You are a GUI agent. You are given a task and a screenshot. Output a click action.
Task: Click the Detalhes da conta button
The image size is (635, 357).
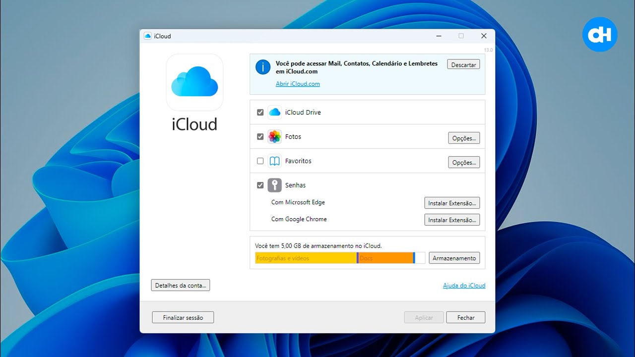click(181, 285)
